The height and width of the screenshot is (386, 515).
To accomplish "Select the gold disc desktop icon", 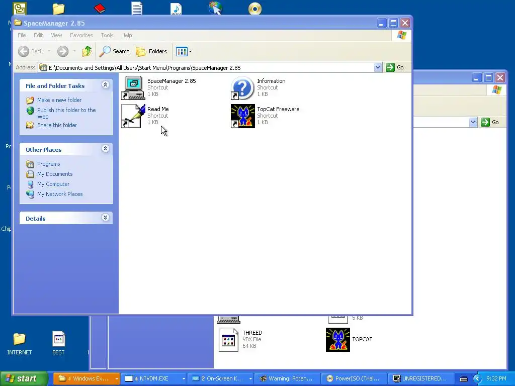I will [x=255, y=9].
